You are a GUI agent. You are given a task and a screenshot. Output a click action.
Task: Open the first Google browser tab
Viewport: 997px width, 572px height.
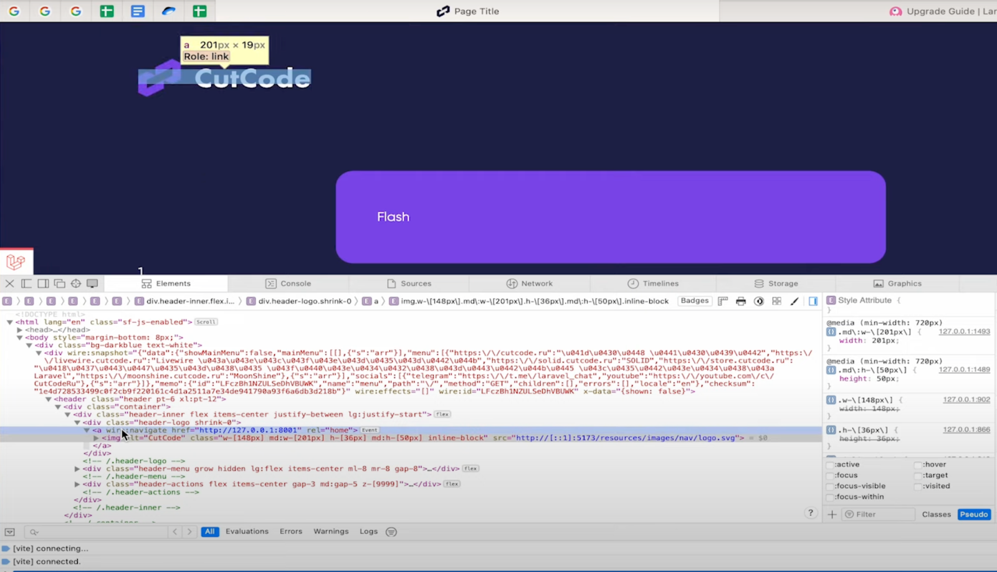click(14, 11)
